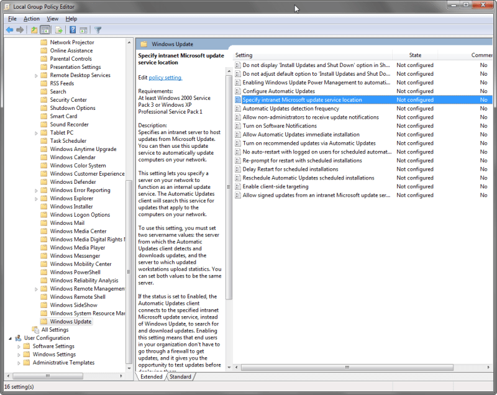Expand the Windows Media Player tree node

coord(35,247)
